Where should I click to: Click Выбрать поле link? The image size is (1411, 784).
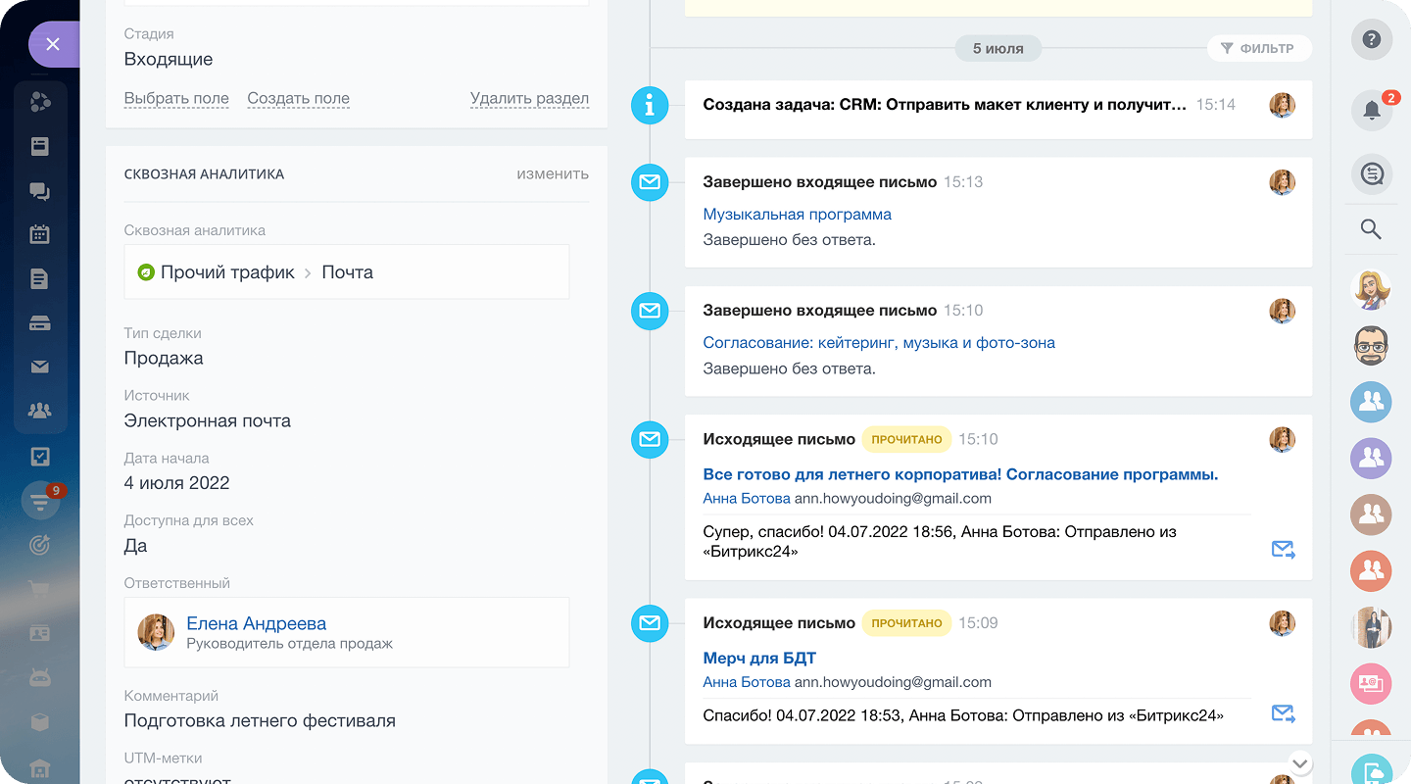point(176,98)
